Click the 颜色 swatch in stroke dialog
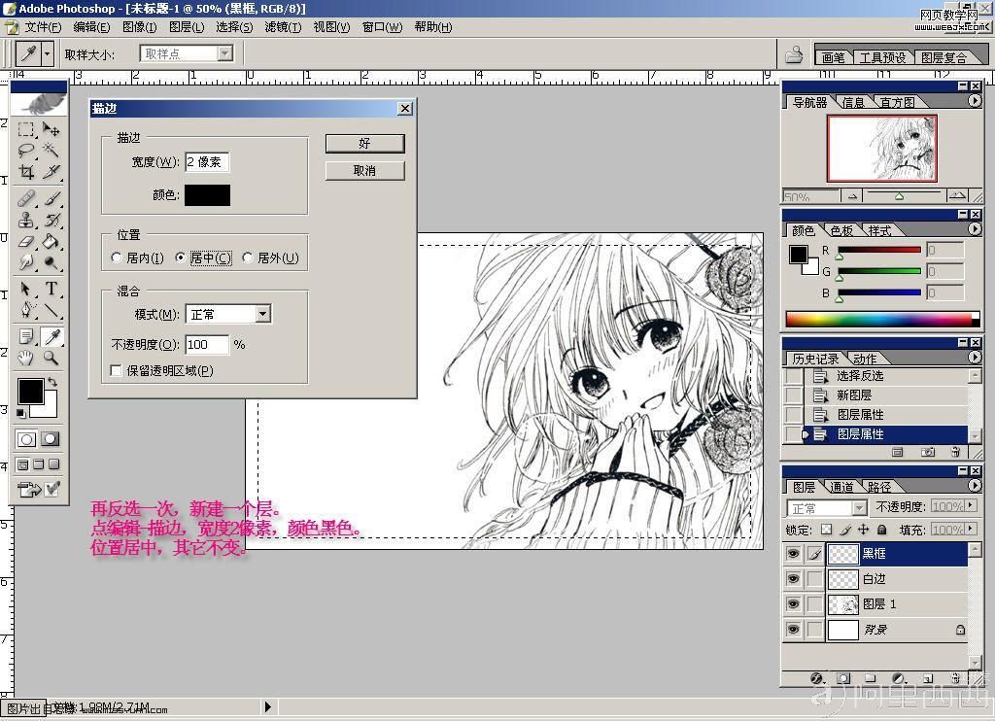 pyautogui.click(x=208, y=195)
